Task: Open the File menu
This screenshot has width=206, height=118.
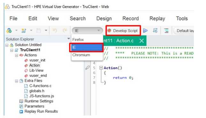Action: pyautogui.click(x=13, y=19)
